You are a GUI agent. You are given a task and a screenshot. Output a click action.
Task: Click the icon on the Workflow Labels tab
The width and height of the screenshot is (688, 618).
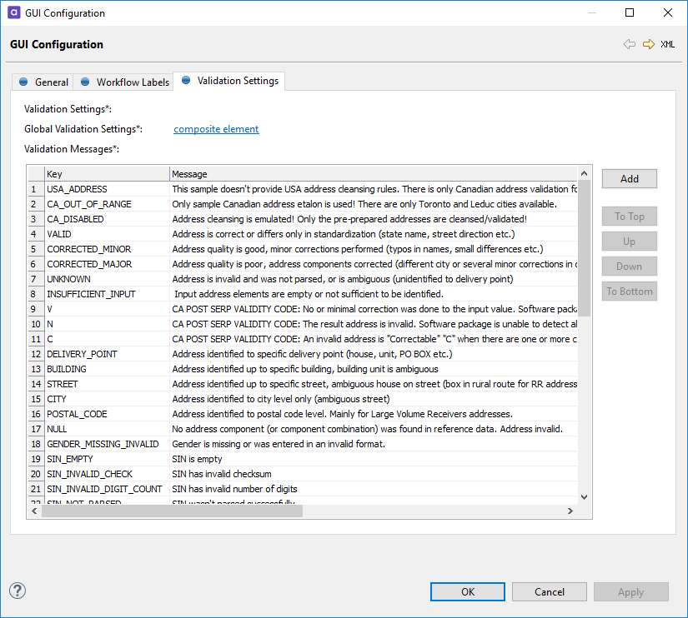click(x=84, y=82)
